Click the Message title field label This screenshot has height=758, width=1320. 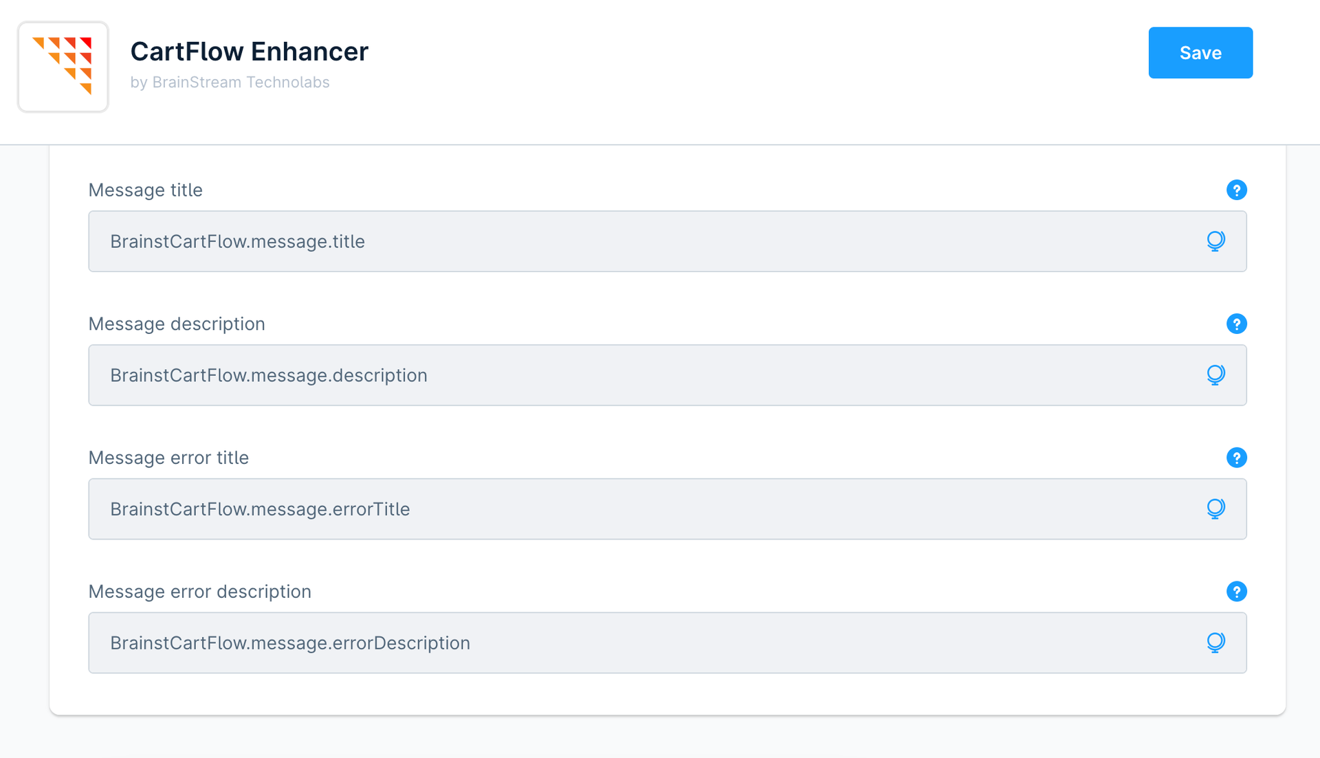click(x=145, y=190)
